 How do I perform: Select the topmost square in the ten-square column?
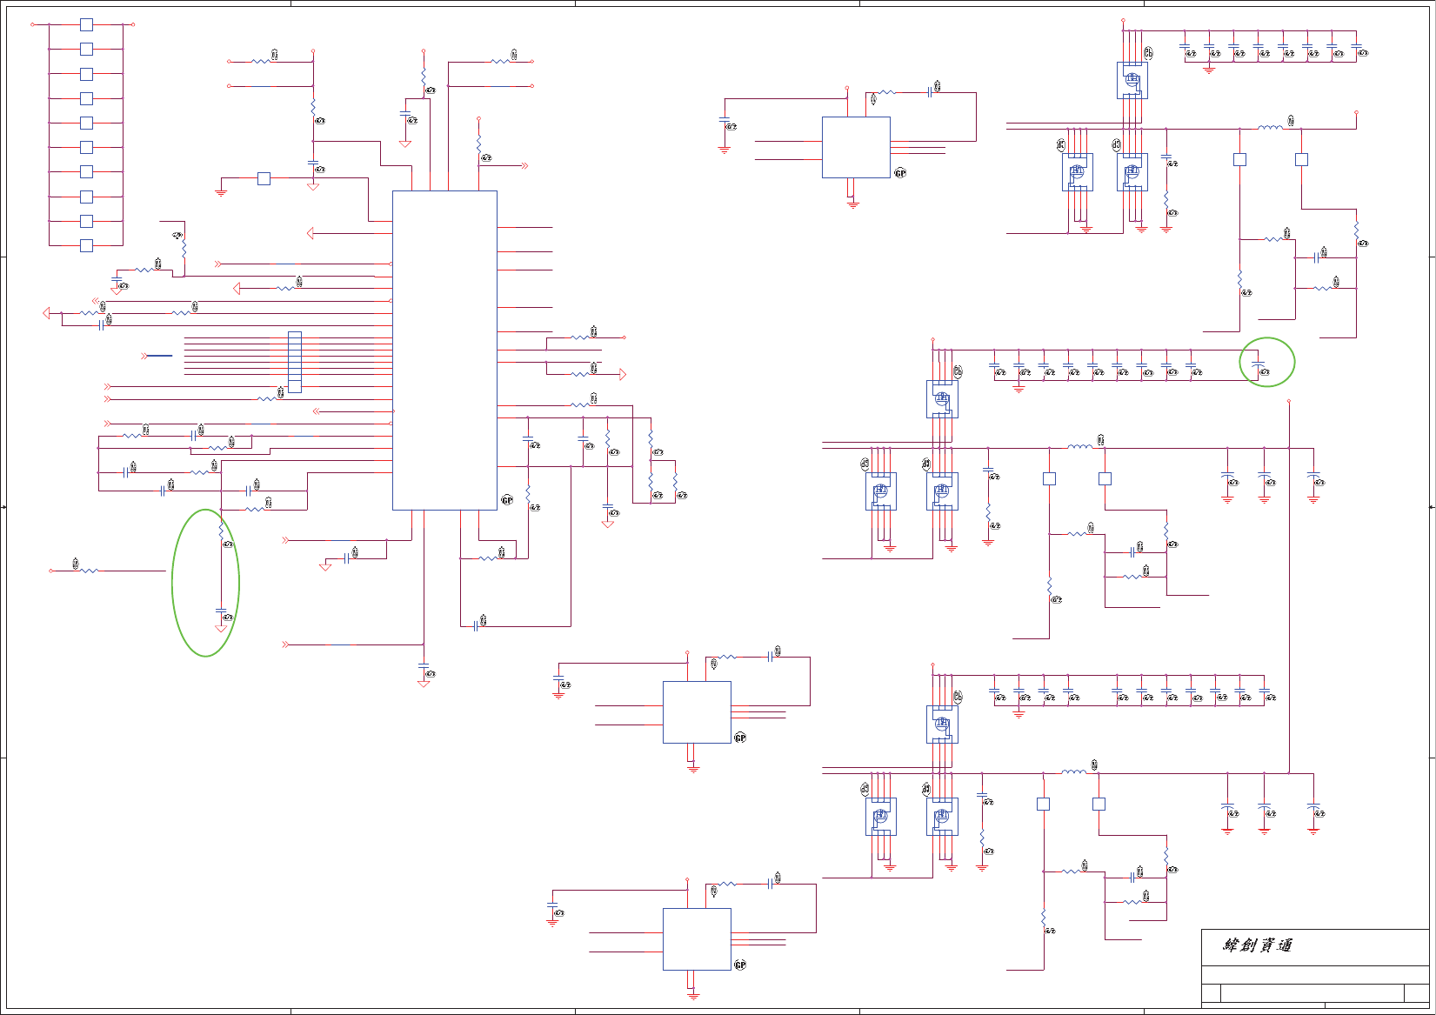(x=86, y=24)
